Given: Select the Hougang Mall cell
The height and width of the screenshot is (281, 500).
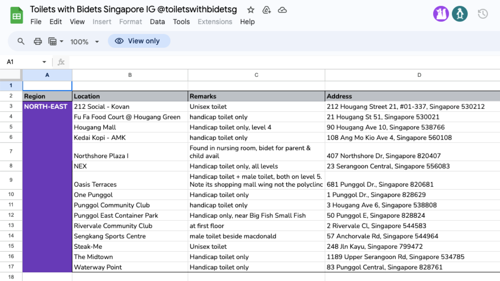Looking at the screenshot, I should (130, 127).
